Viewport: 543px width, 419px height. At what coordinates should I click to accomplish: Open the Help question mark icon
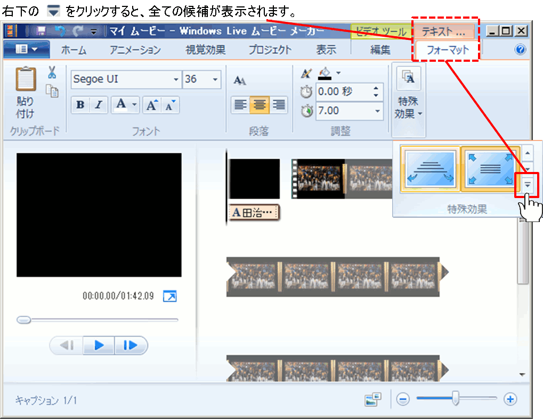[521, 50]
